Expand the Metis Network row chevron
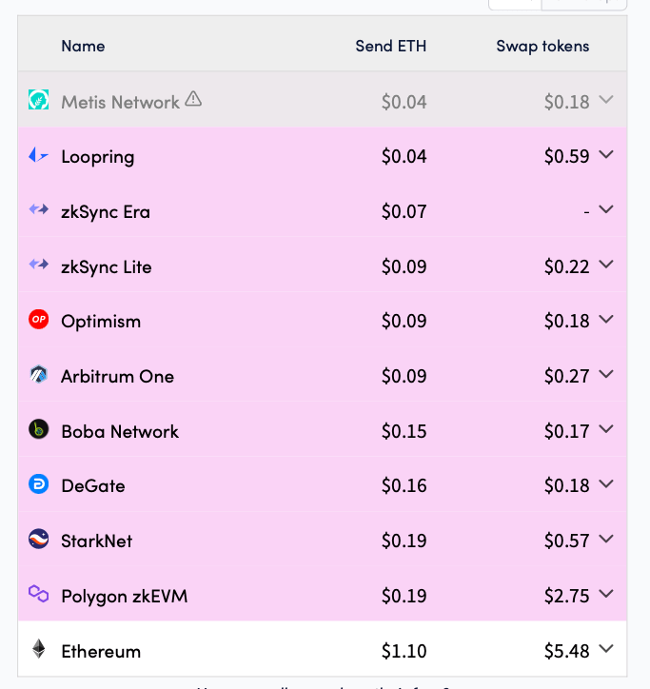Image resolution: width=650 pixels, height=689 pixels. 606,100
